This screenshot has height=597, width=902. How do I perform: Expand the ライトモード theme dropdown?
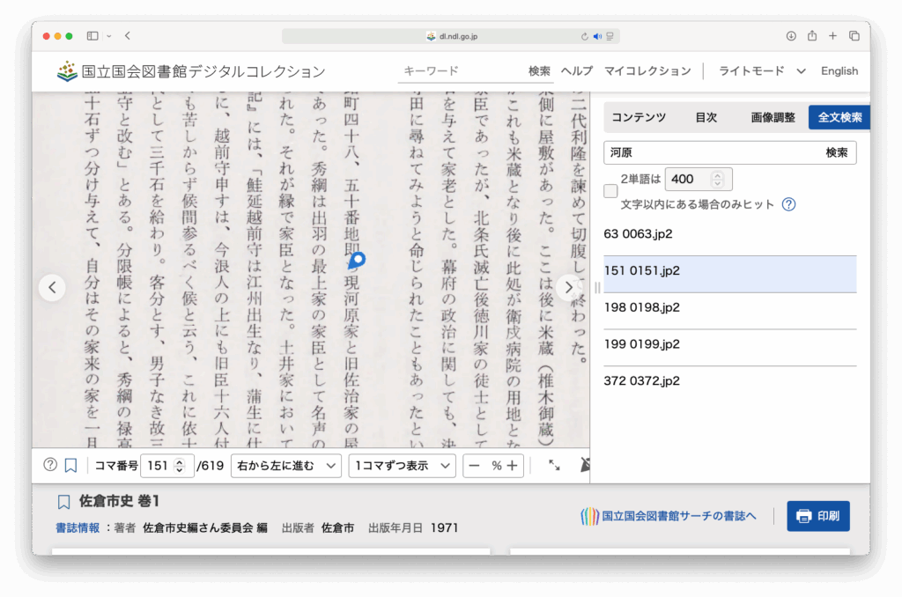[x=762, y=71]
